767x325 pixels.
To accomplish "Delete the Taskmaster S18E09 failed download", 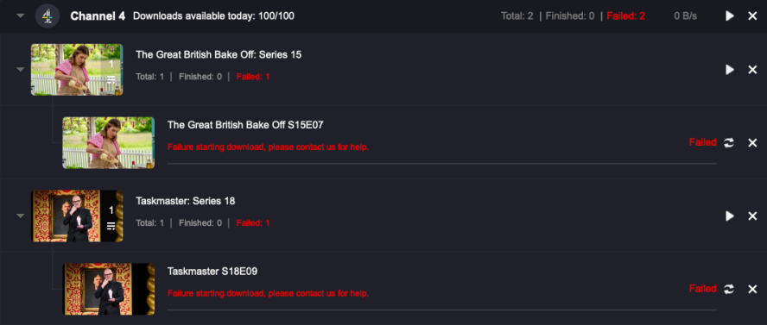I will (x=753, y=289).
